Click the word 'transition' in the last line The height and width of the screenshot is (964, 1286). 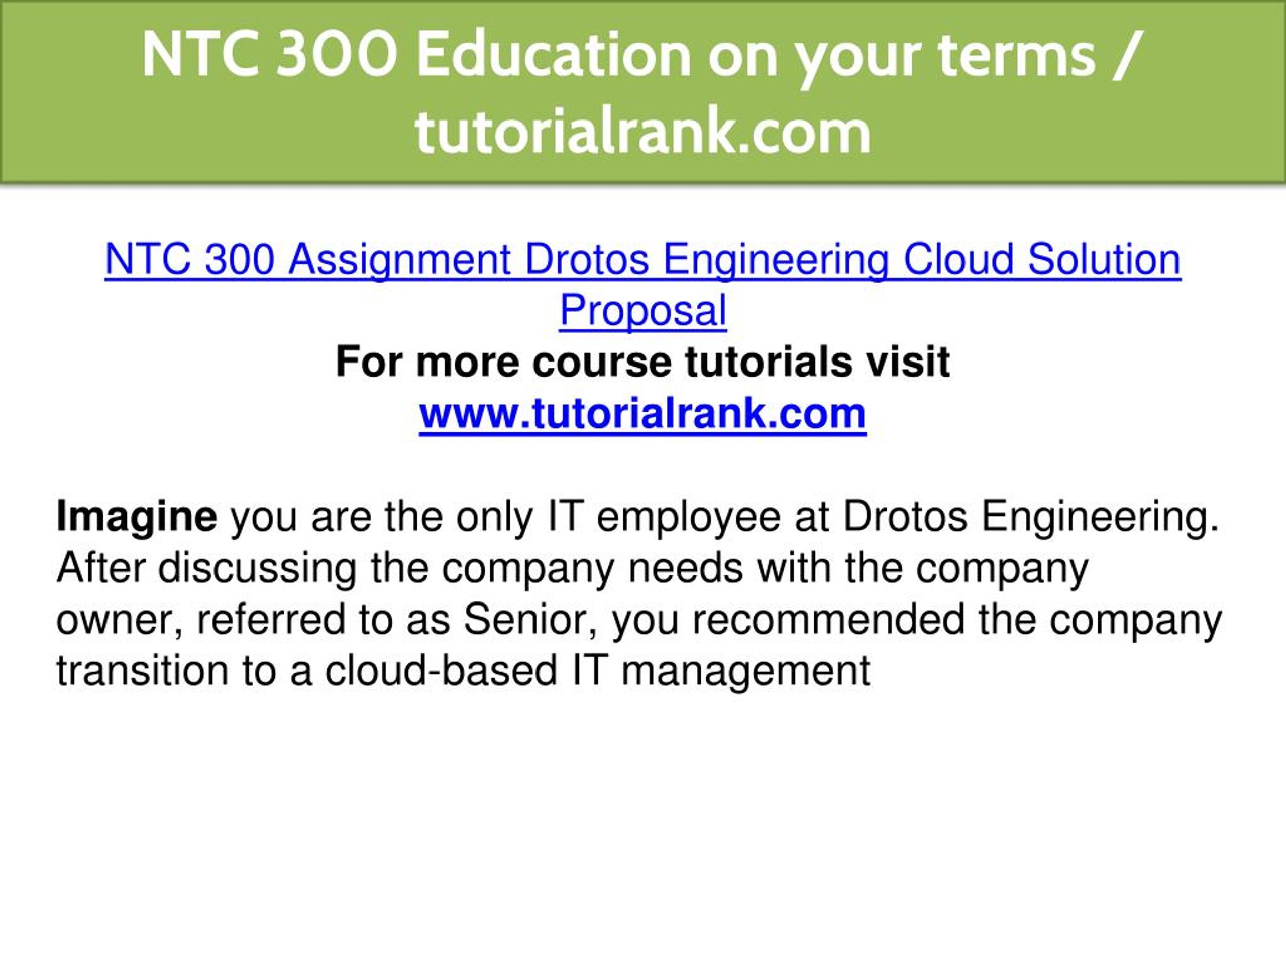point(143,671)
